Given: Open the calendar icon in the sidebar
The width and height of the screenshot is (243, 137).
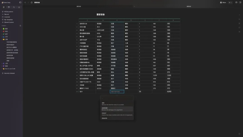Looking at the screenshot, I should 9,7.
